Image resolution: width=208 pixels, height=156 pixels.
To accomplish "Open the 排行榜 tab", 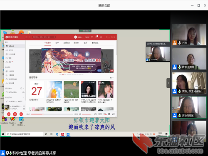I will pos(76,43).
